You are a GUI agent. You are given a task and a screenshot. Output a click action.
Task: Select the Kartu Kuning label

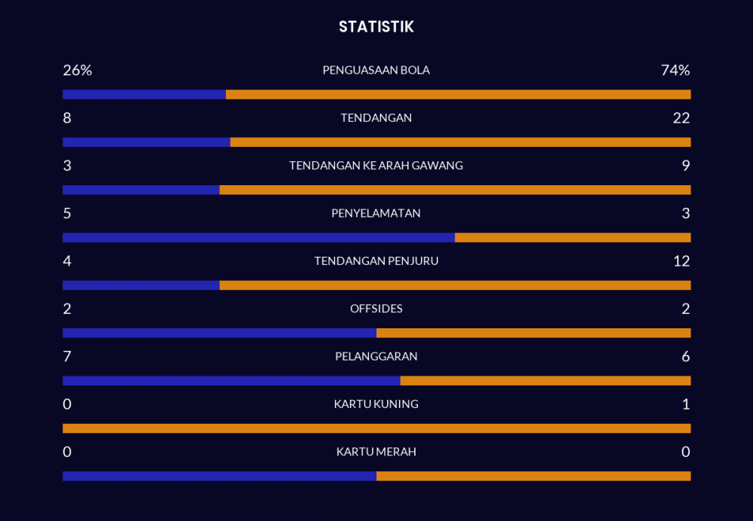[x=376, y=404]
